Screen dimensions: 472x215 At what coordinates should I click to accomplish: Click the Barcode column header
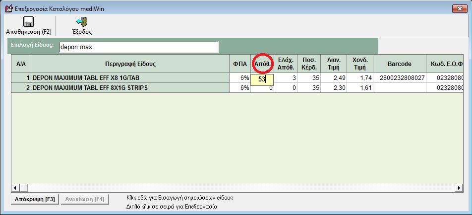coord(400,64)
